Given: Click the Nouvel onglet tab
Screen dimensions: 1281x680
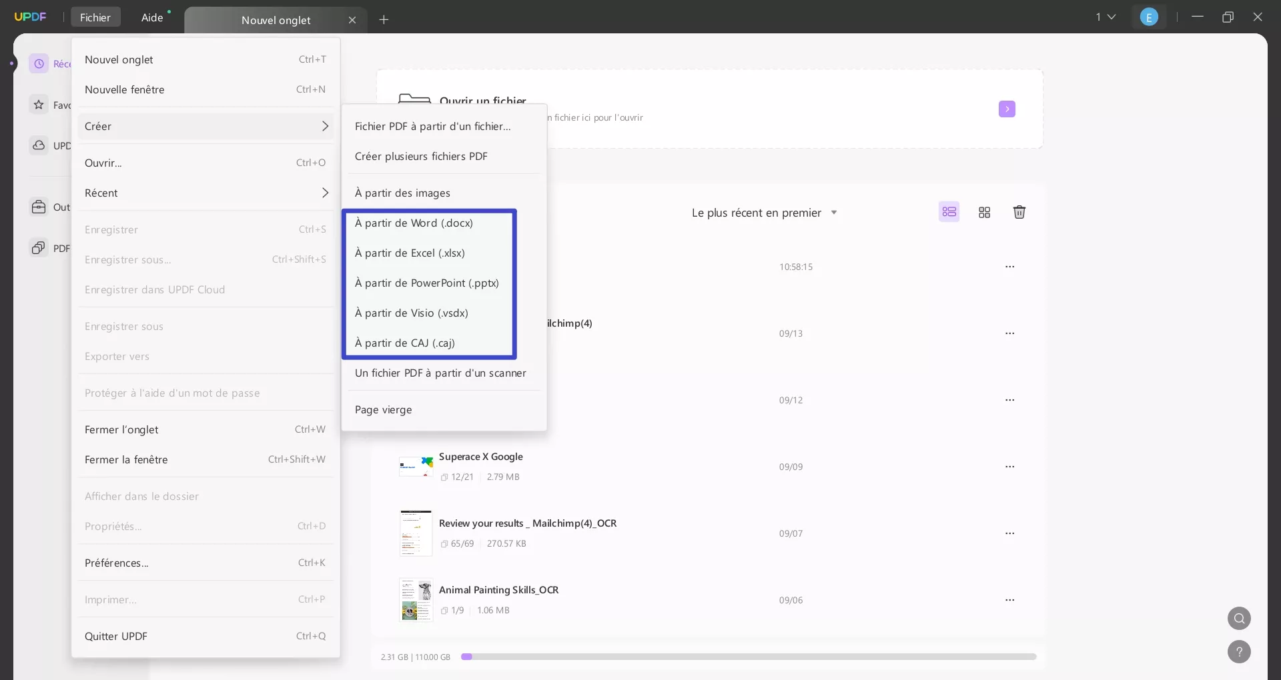Looking at the screenshot, I should point(276,20).
